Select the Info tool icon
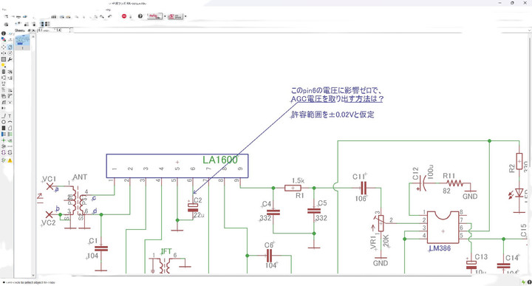 click(x=4, y=33)
